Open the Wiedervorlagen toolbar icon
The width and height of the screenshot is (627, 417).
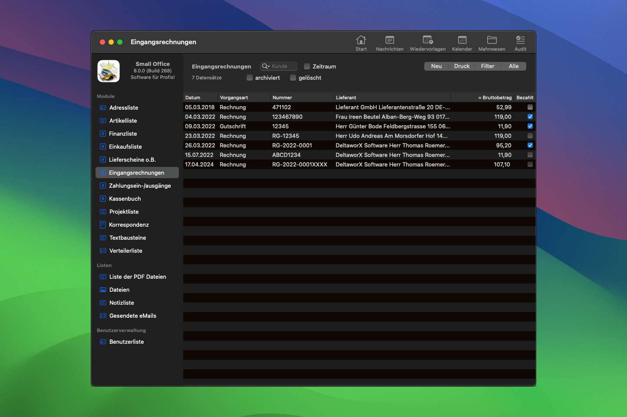click(x=427, y=40)
